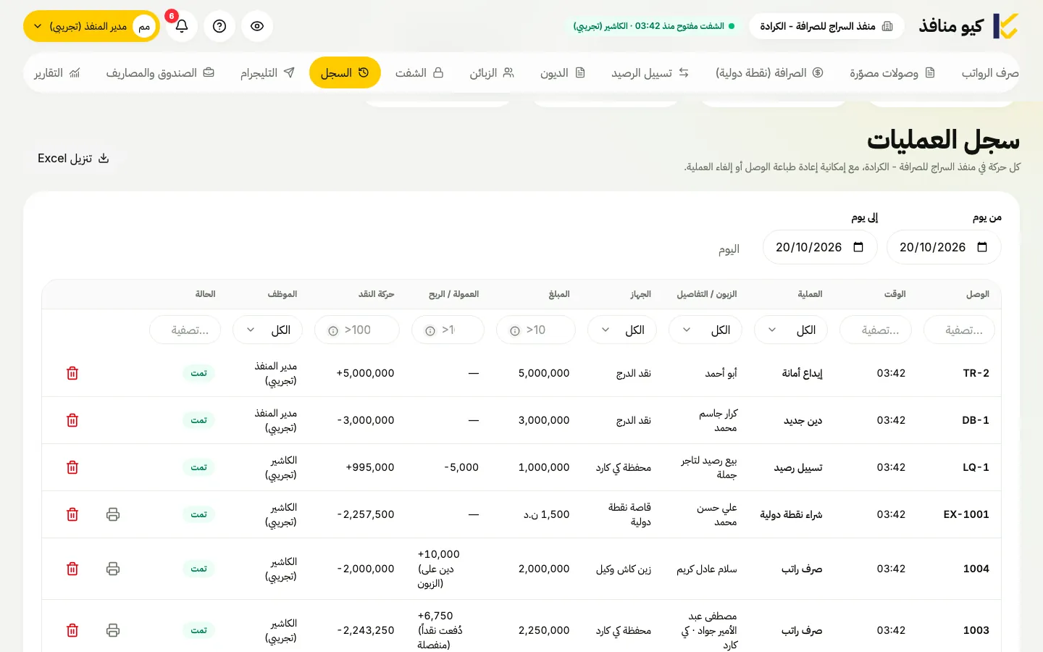This screenshot has height=652, width=1043.
Task: Delete the 1004 transaction row
Action: point(72,569)
